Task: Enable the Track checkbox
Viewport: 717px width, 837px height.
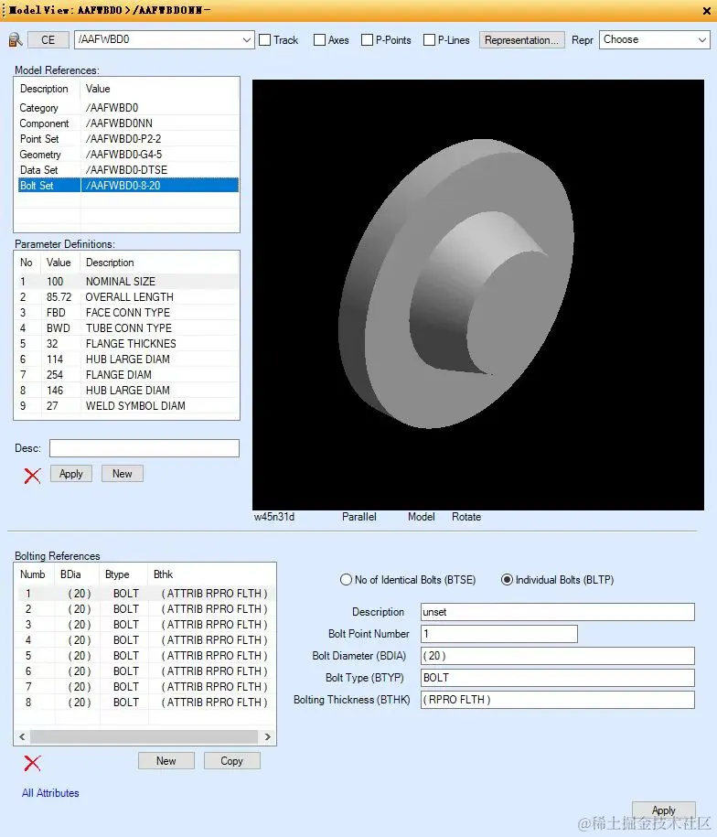Action: (x=265, y=40)
